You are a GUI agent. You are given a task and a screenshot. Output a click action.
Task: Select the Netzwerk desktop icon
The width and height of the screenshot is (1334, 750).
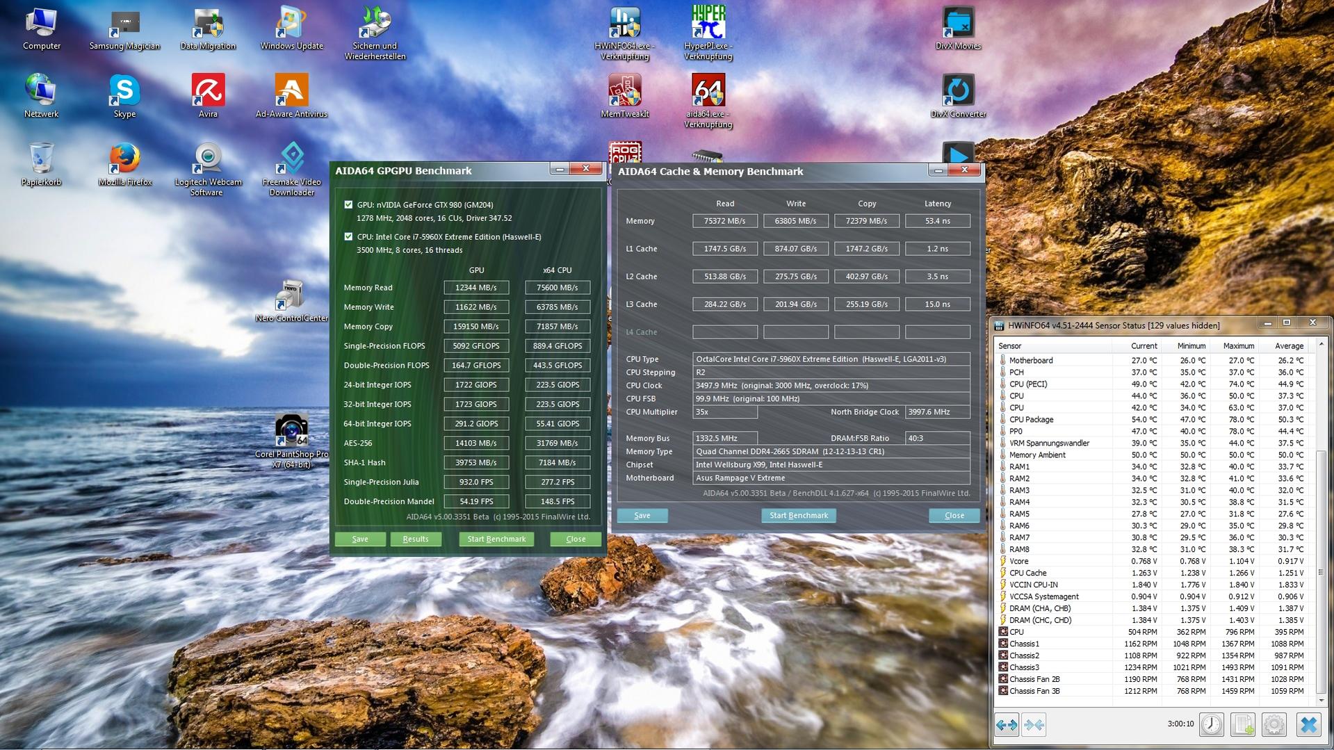[x=41, y=97]
